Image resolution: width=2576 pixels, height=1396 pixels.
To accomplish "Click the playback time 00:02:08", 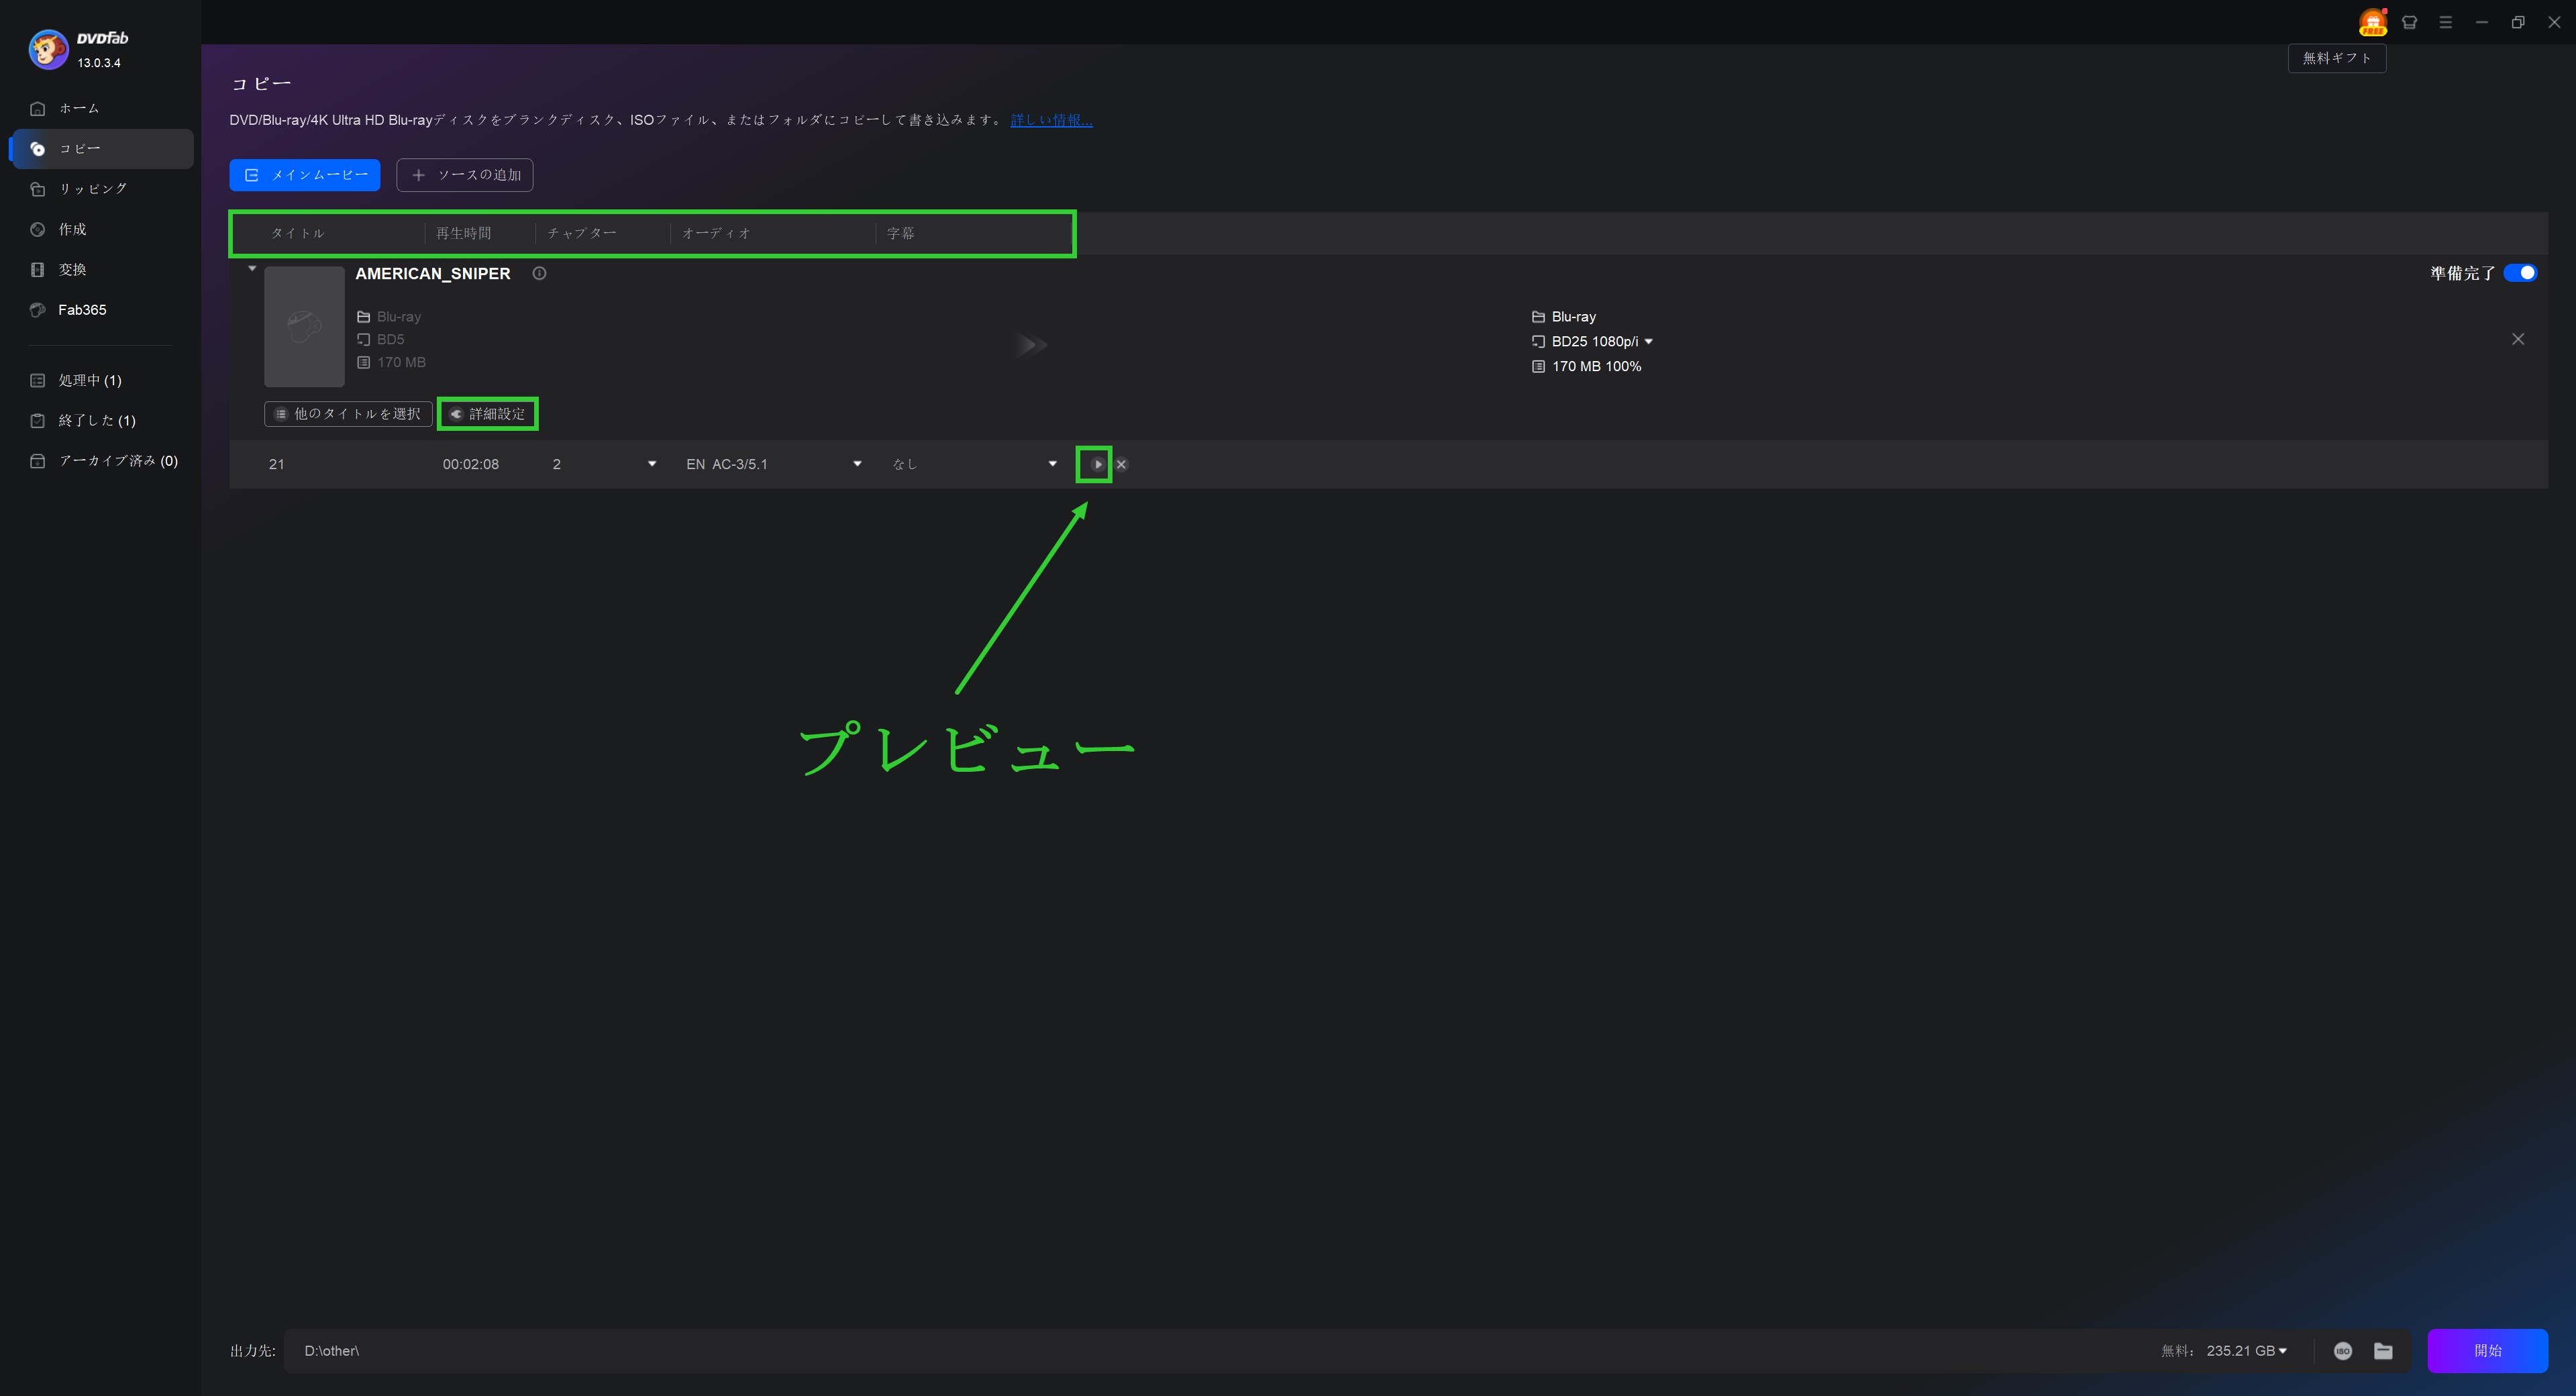I will tap(471, 464).
